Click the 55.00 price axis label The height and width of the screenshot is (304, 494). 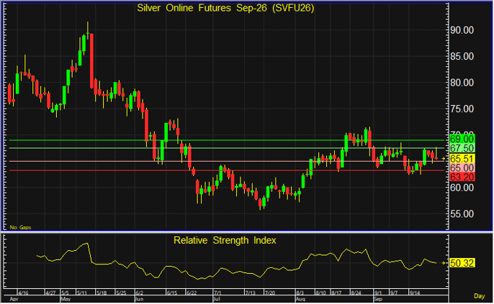[462, 214]
